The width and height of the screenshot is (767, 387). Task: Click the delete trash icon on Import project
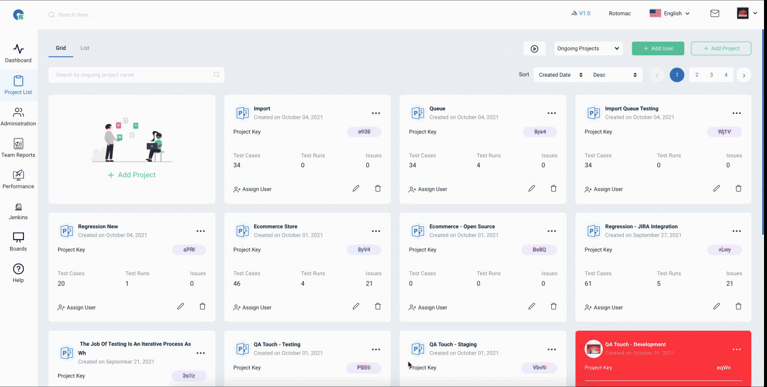click(x=378, y=188)
